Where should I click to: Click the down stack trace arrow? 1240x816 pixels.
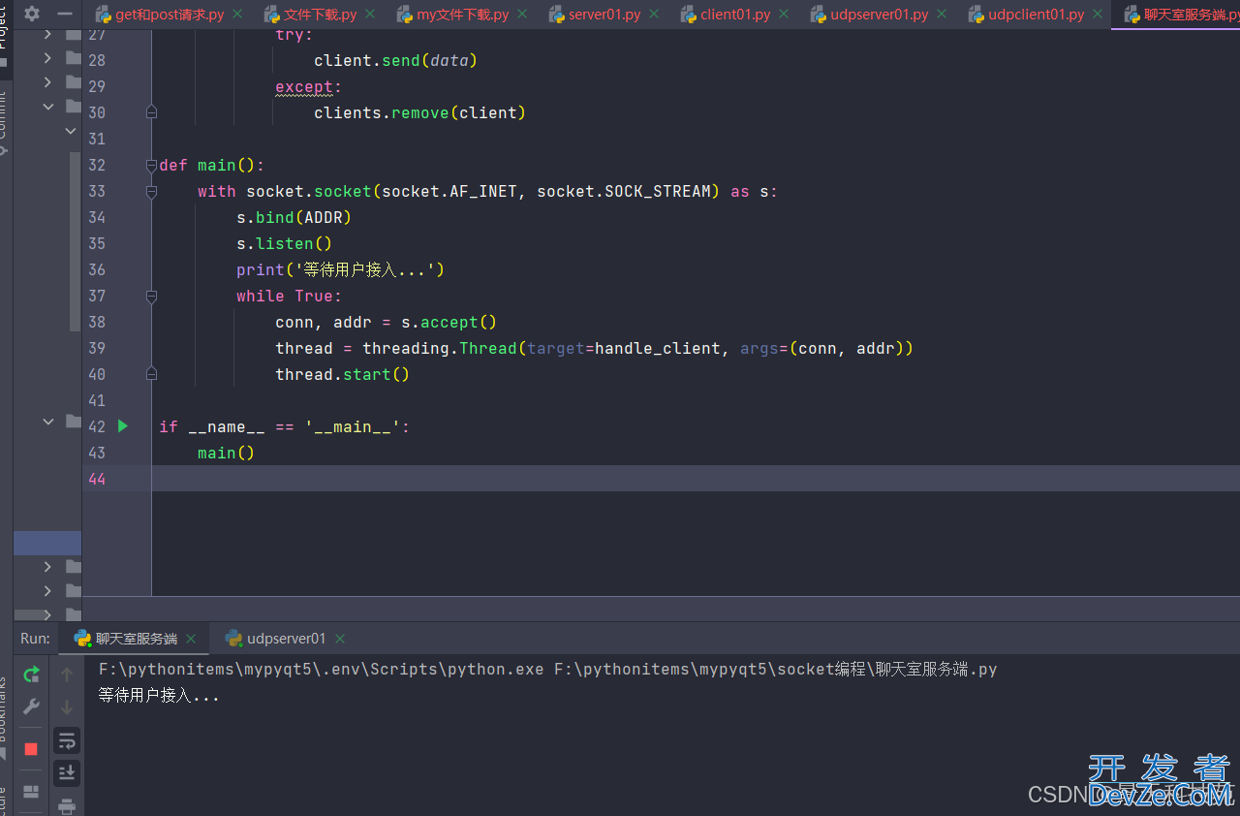(67, 706)
